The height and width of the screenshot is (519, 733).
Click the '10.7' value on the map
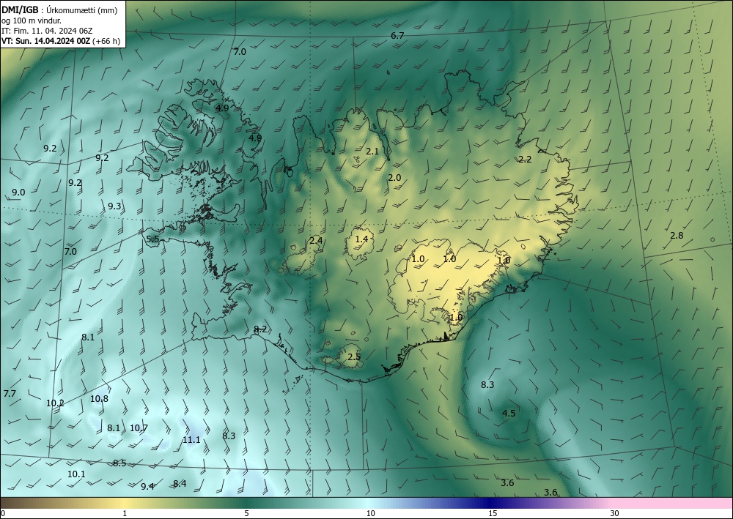tap(139, 428)
